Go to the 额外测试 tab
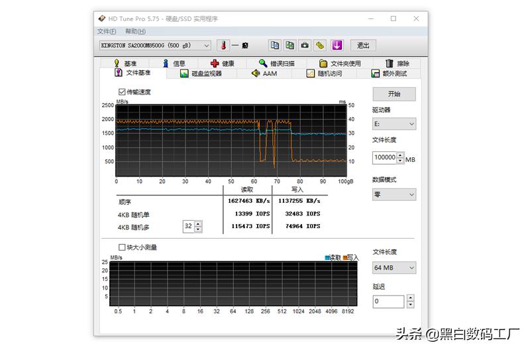 (x=389, y=73)
